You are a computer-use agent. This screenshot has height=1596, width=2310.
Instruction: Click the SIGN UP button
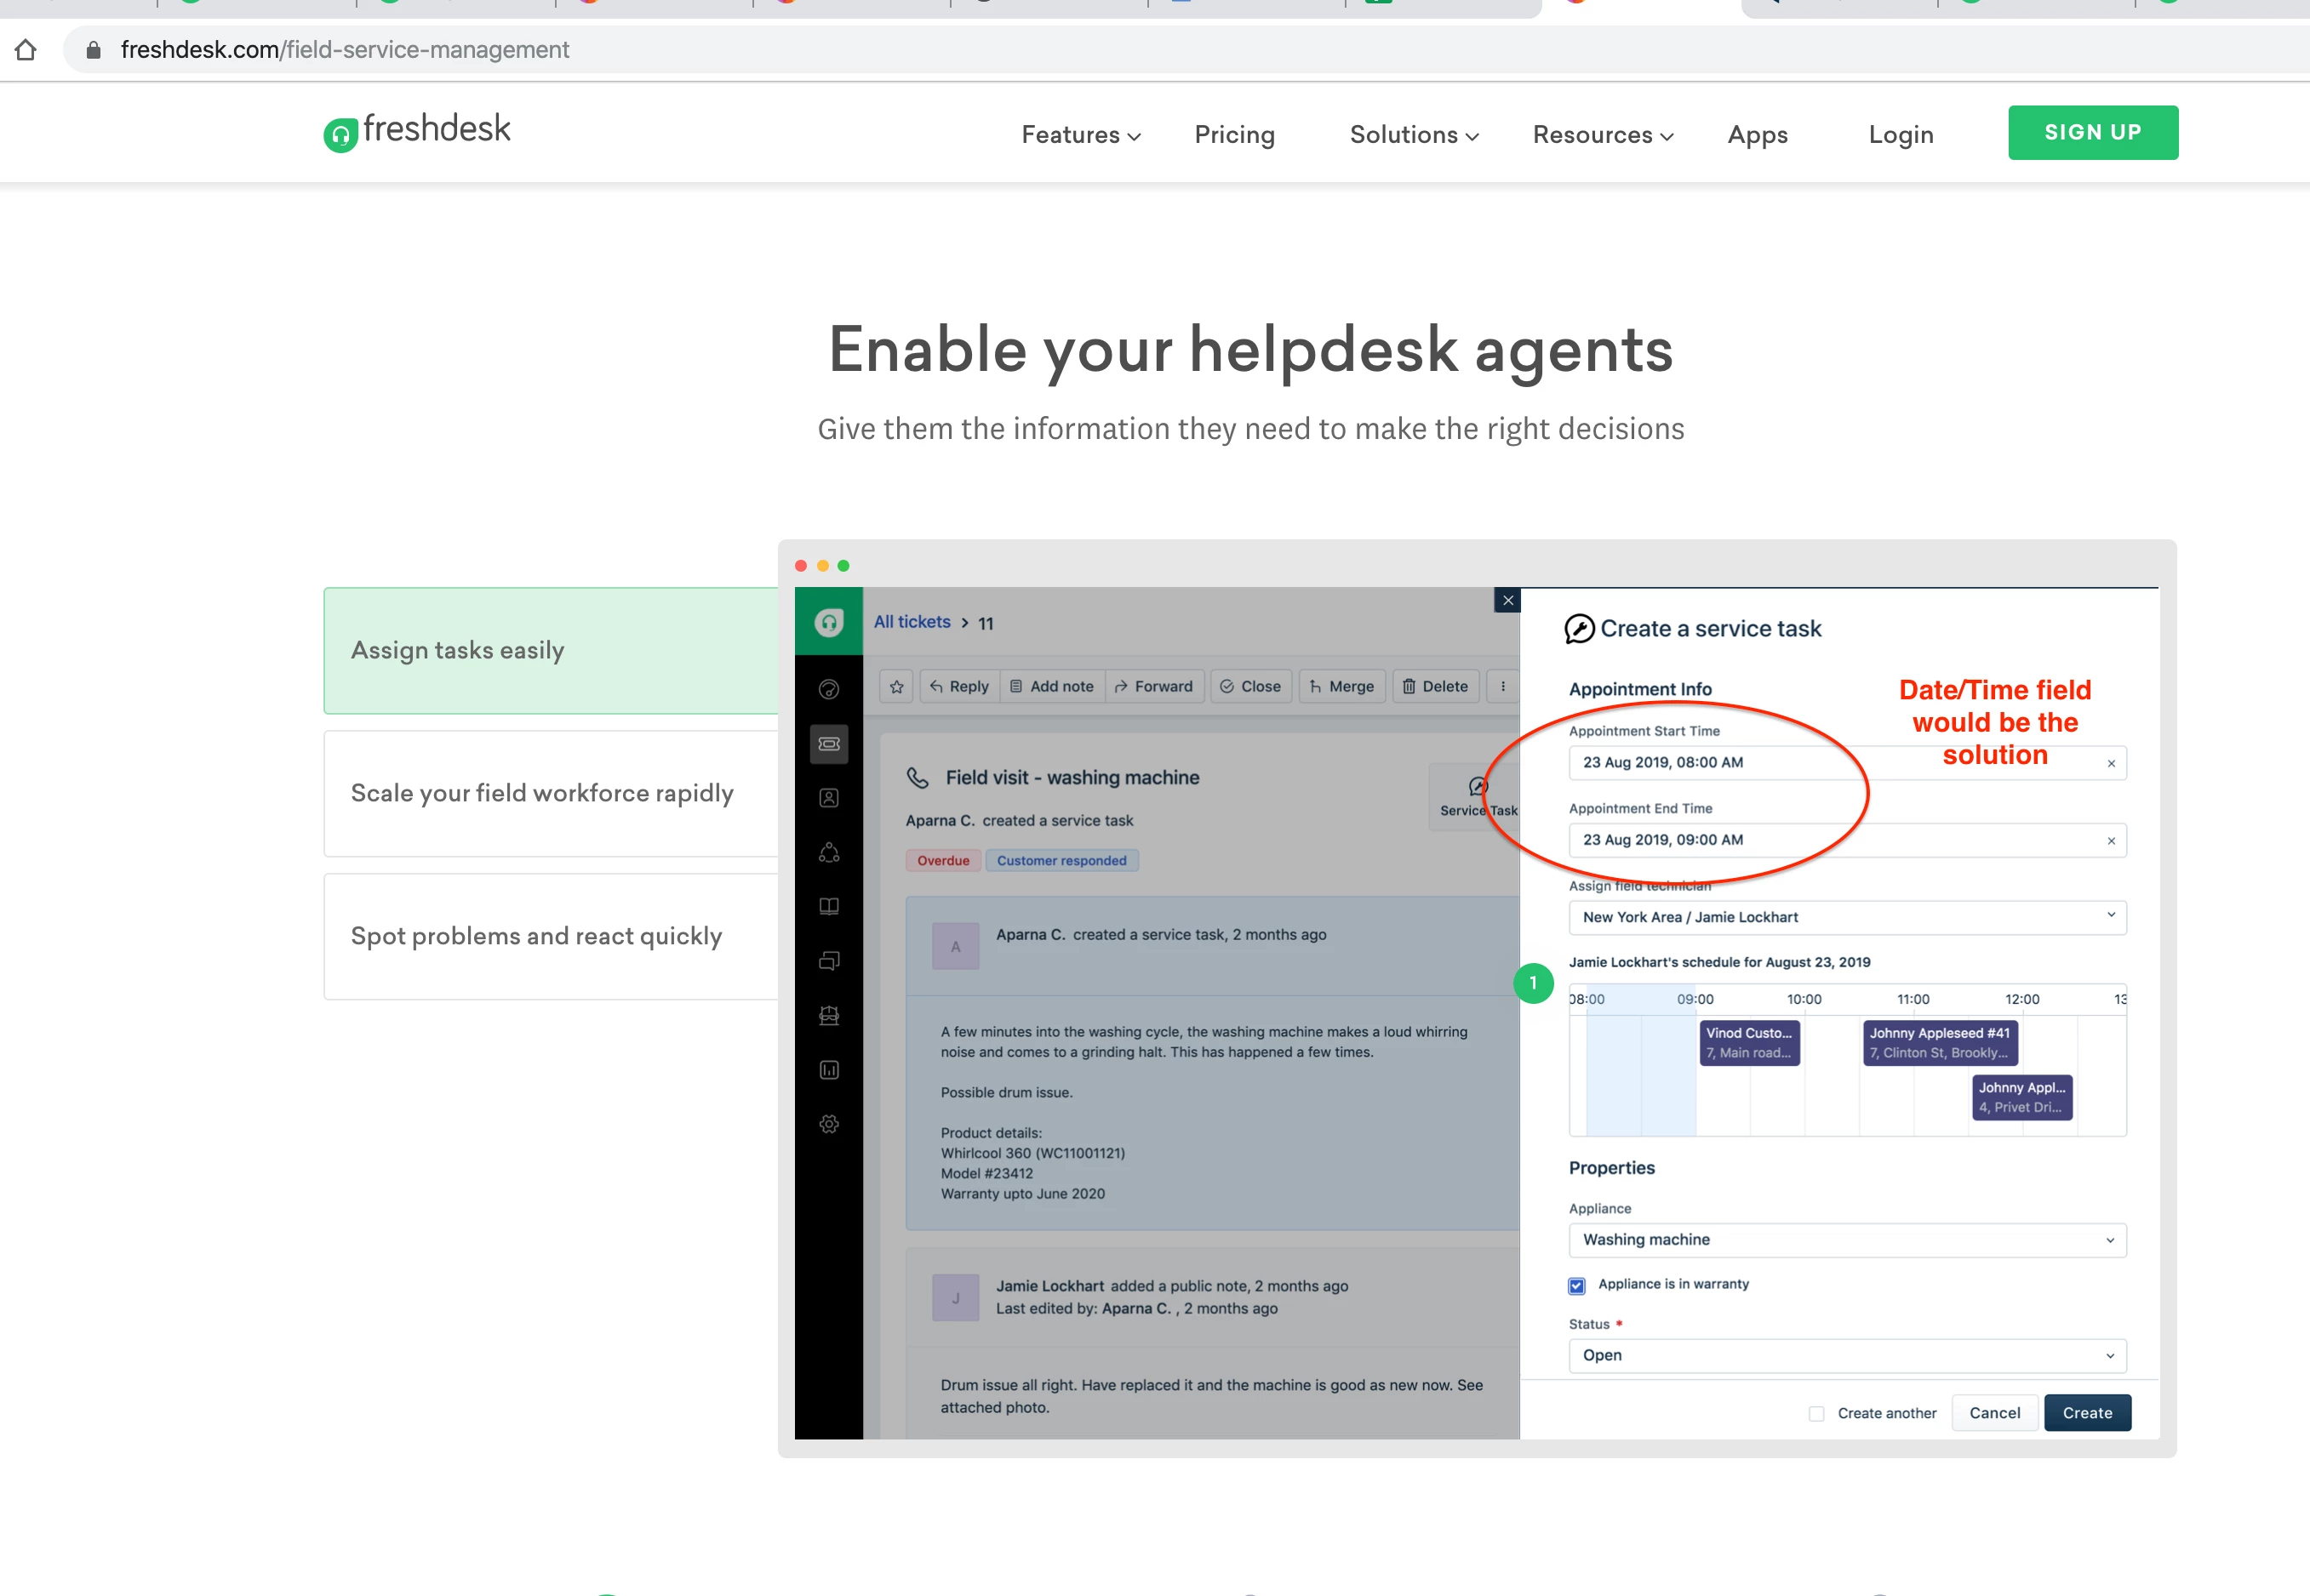(2093, 132)
